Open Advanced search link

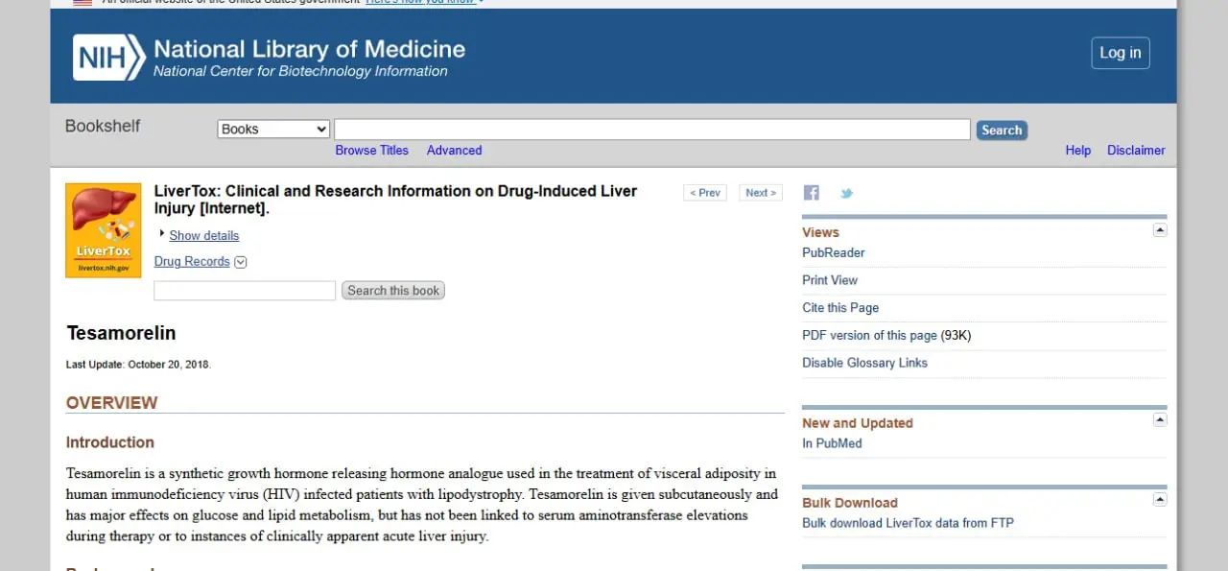454,151
